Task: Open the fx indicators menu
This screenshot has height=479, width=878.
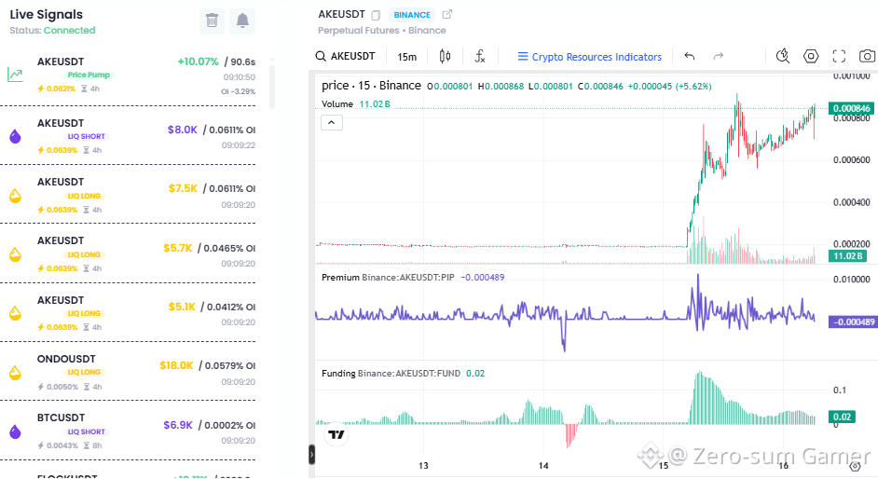Action: [480, 56]
